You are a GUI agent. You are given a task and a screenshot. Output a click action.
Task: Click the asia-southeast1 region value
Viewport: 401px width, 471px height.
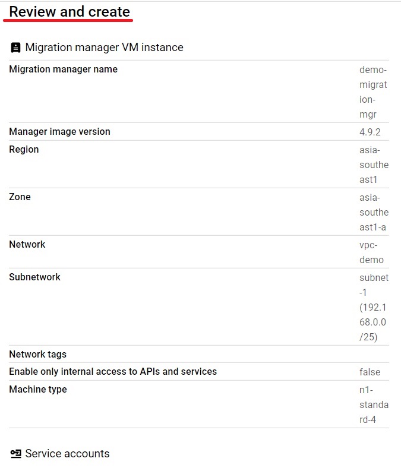click(x=374, y=165)
